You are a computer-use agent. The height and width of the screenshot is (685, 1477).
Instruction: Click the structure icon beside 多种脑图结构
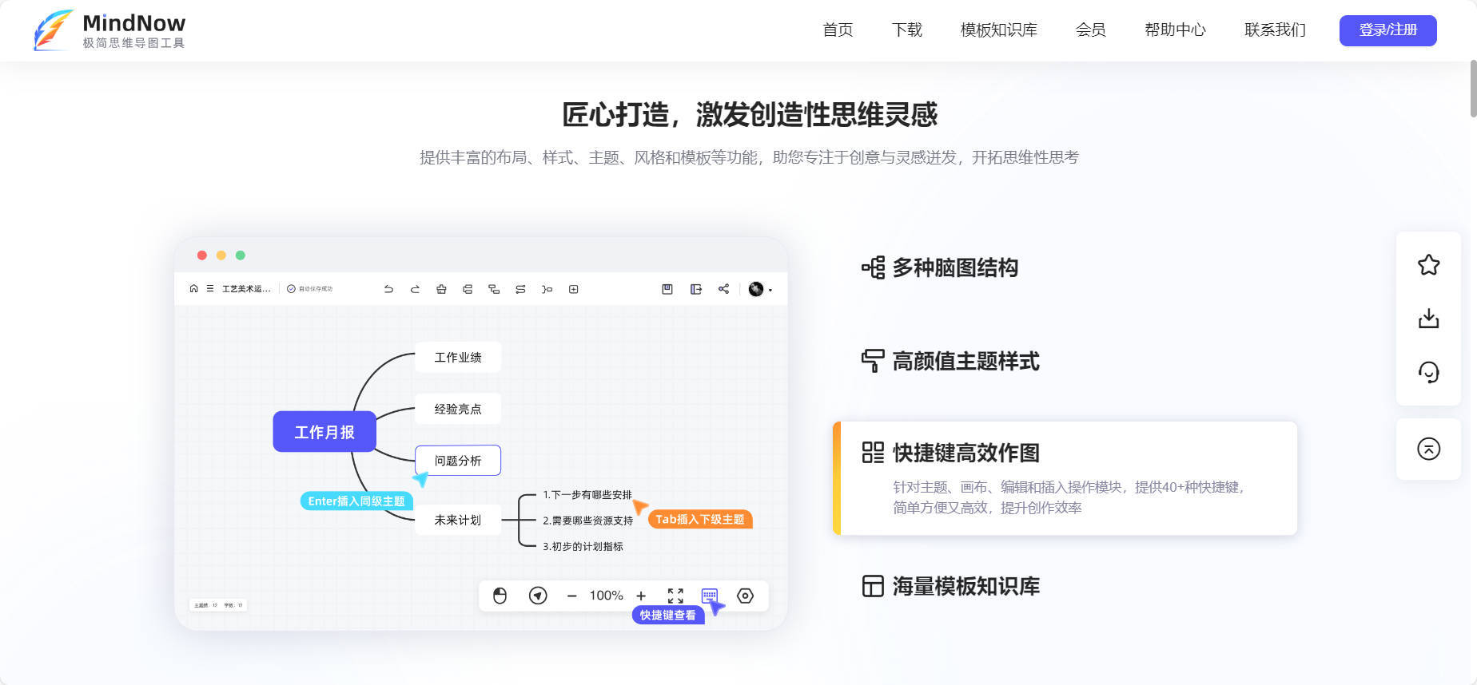coord(873,267)
